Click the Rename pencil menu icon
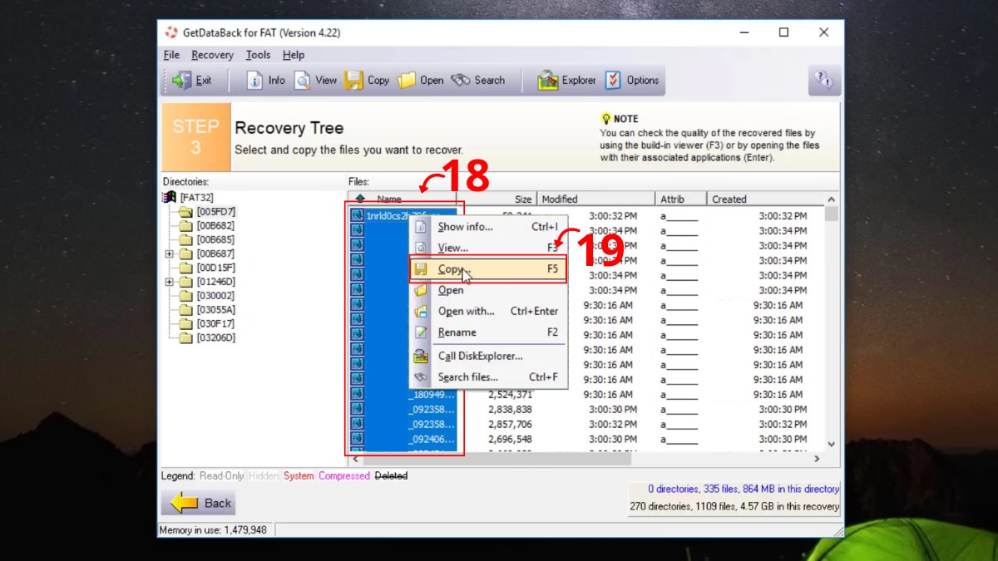Image resolution: width=998 pixels, height=561 pixels. pyautogui.click(x=421, y=332)
